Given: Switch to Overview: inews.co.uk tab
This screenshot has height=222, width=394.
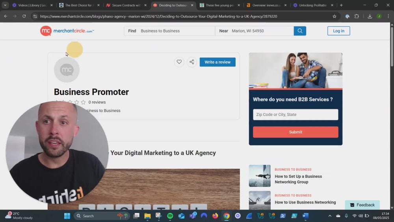Looking at the screenshot, I should coord(266,5).
